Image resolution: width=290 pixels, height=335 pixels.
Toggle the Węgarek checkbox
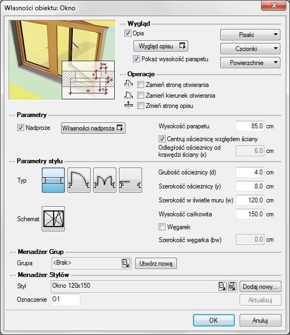[x=162, y=227]
